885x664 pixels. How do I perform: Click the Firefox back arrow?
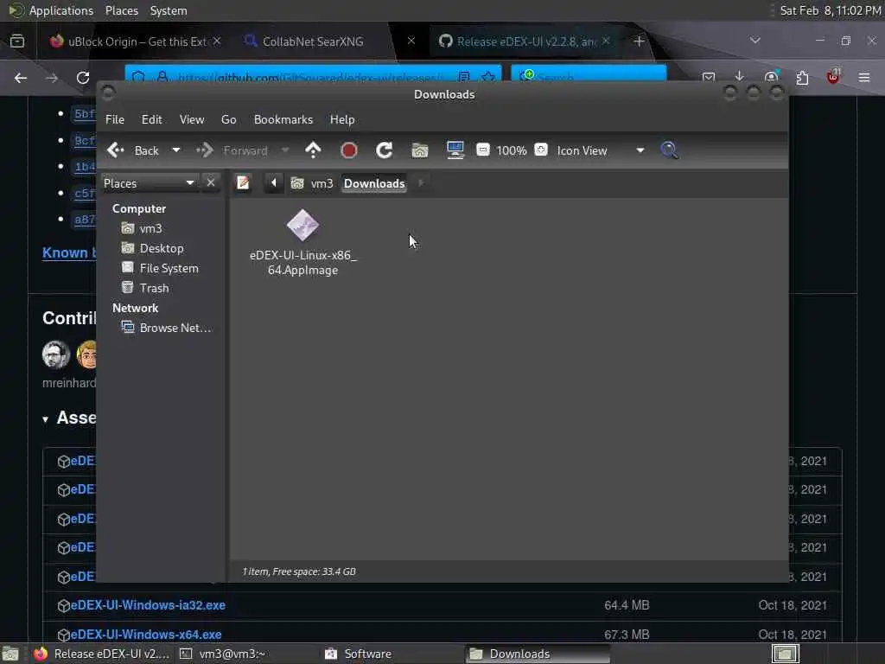[x=21, y=78]
